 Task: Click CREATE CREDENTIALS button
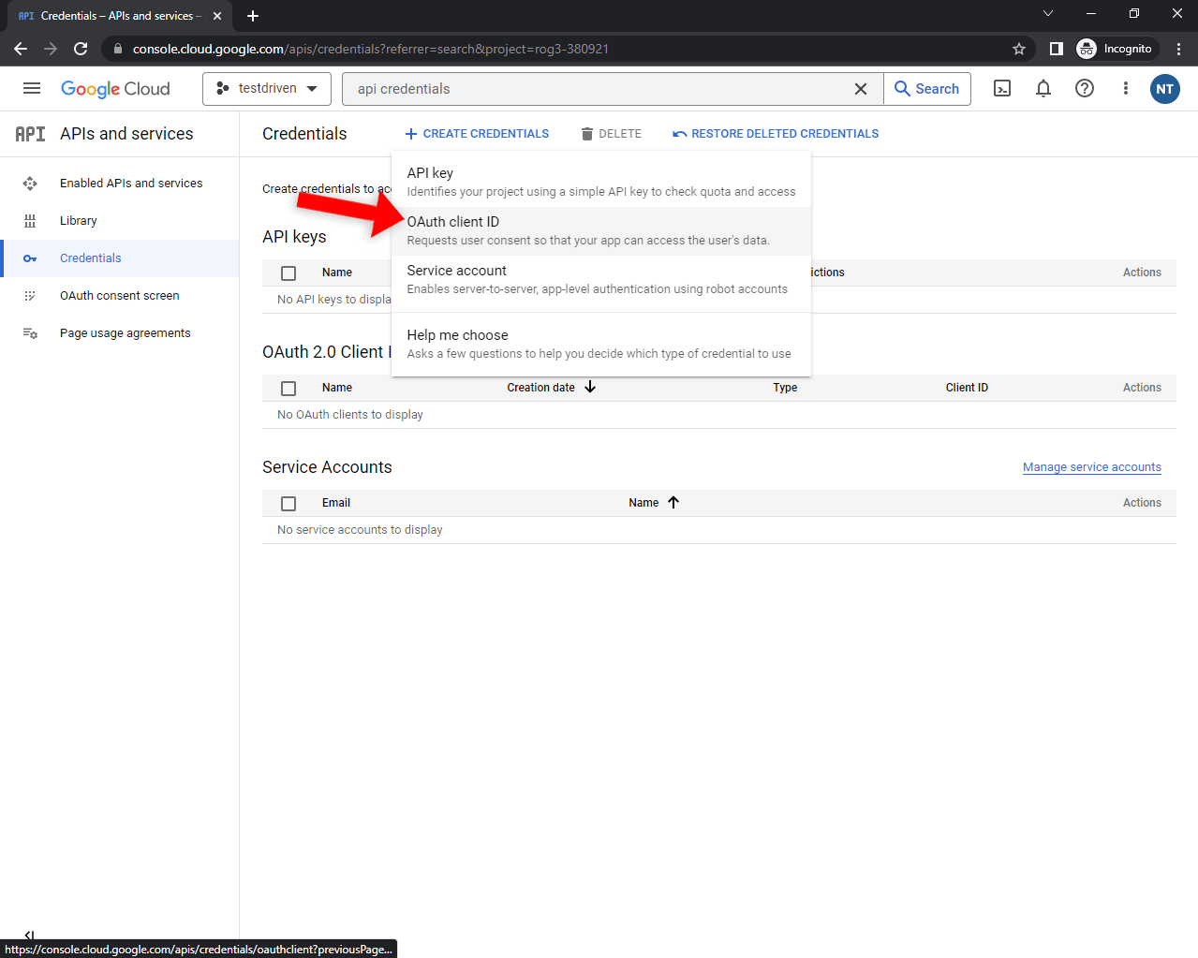477,134
